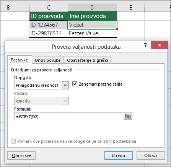Viewport: 171px width, 167px height.
Task: Select column C header
Action: click(49, 8)
